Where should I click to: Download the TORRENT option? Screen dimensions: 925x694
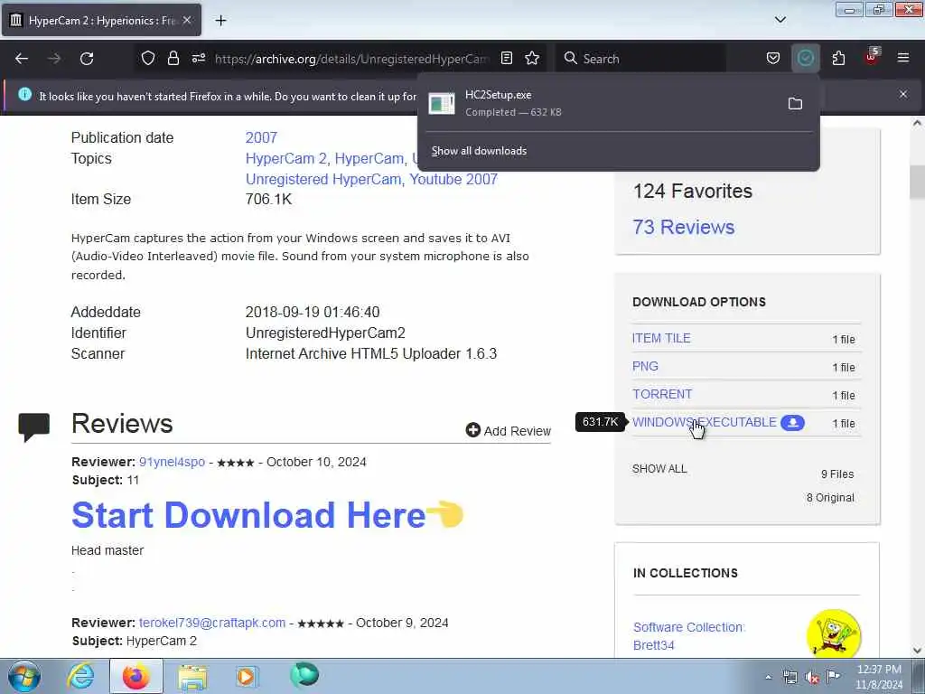click(662, 394)
